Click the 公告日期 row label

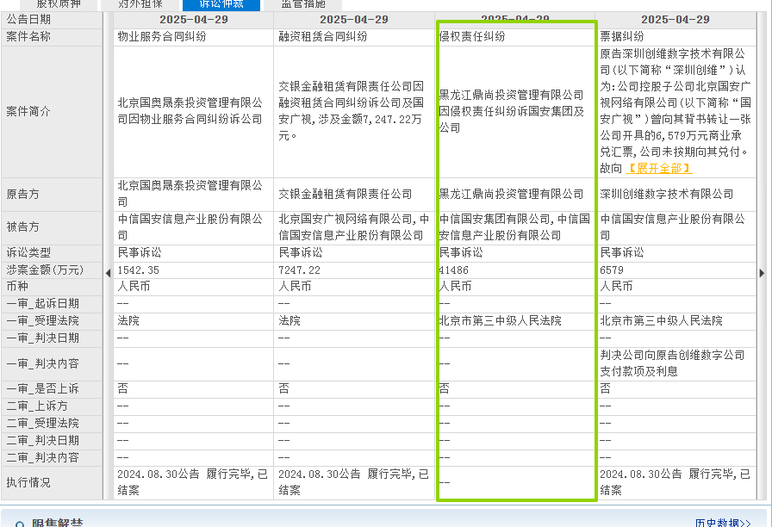pos(28,20)
